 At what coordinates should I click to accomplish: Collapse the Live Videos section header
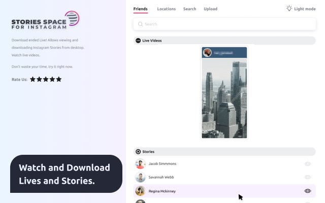(224, 41)
